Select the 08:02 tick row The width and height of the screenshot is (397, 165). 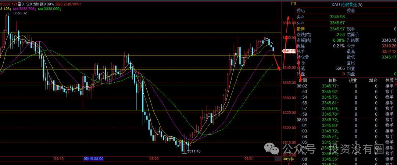tap(345, 86)
